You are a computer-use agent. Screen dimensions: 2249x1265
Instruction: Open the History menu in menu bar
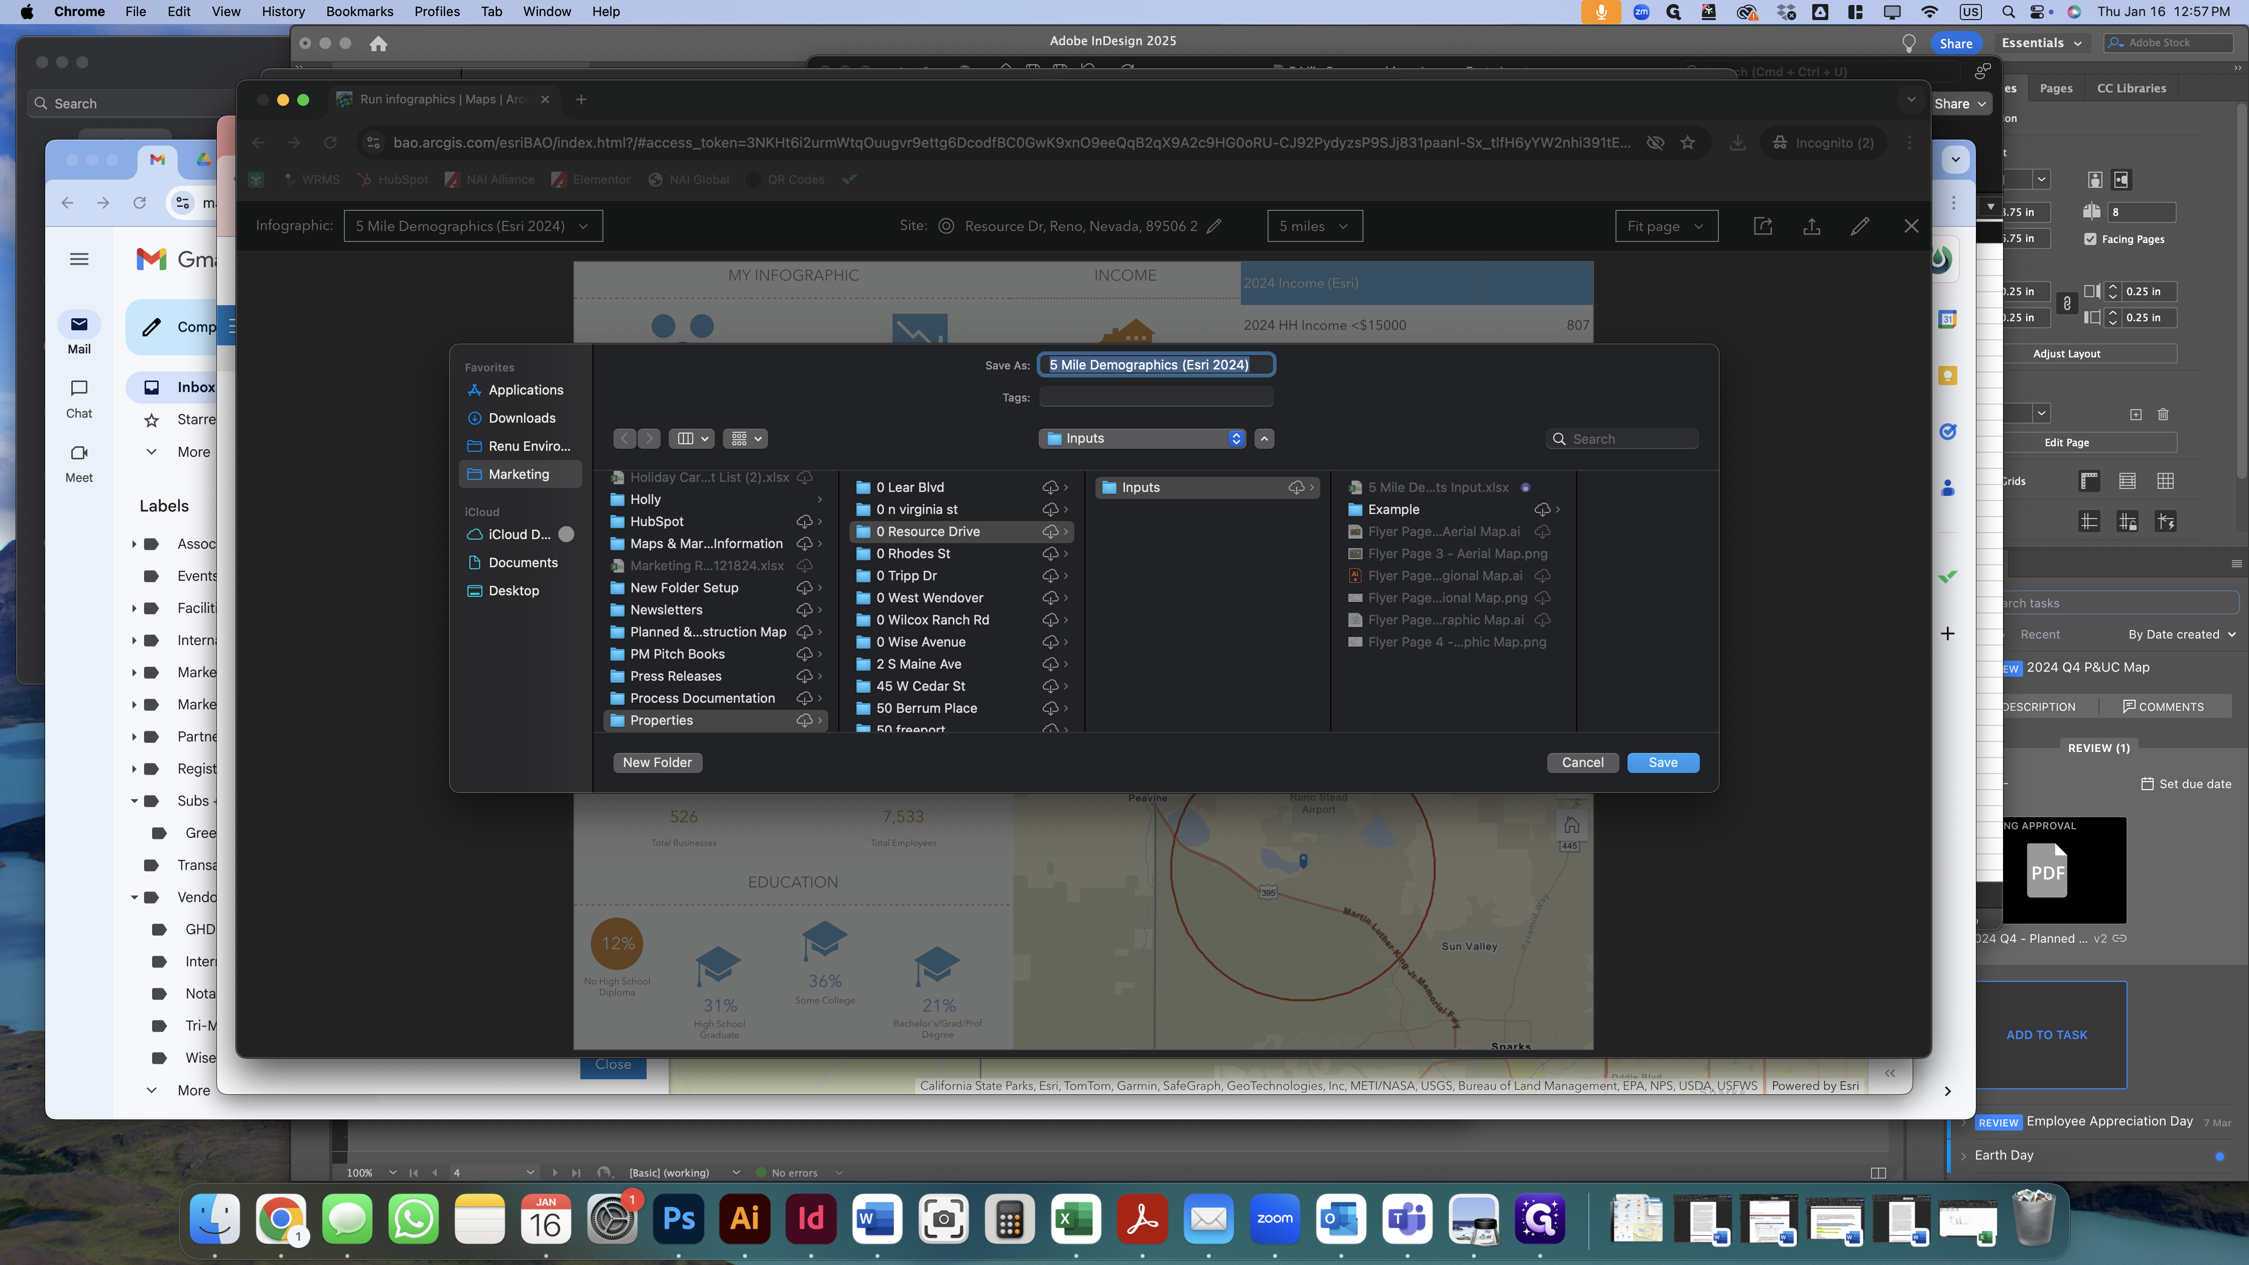click(283, 12)
